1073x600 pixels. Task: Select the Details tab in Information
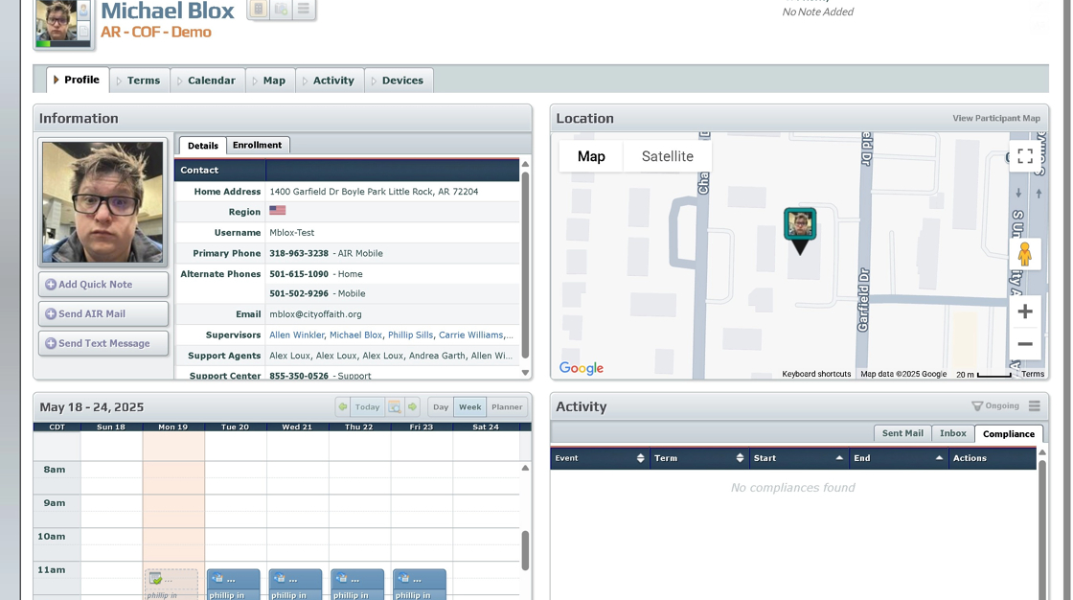[202, 145]
